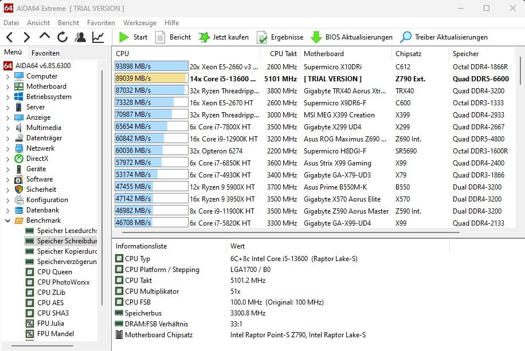The image size is (525, 351).
Task: Select the Betriebssystem Windows icon
Action: [x=19, y=97]
